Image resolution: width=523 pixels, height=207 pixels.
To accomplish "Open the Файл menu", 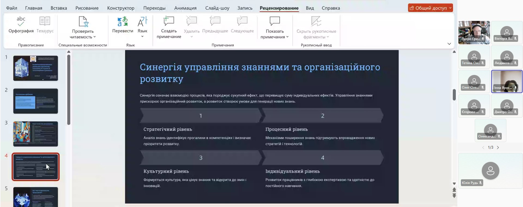I will click(12, 8).
